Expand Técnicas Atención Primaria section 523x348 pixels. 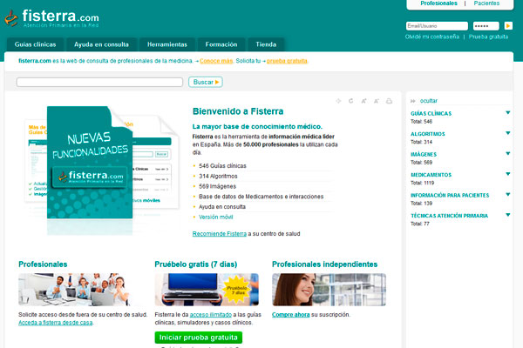[x=507, y=215]
